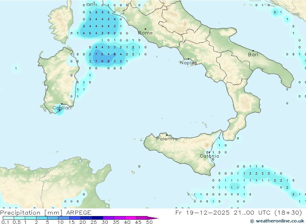Select the Cagliari city label
Viewport: 306px width, 224px height.
(62, 108)
